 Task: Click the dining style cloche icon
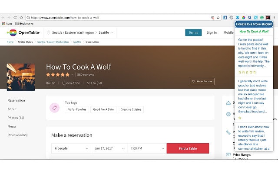[228, 103]
